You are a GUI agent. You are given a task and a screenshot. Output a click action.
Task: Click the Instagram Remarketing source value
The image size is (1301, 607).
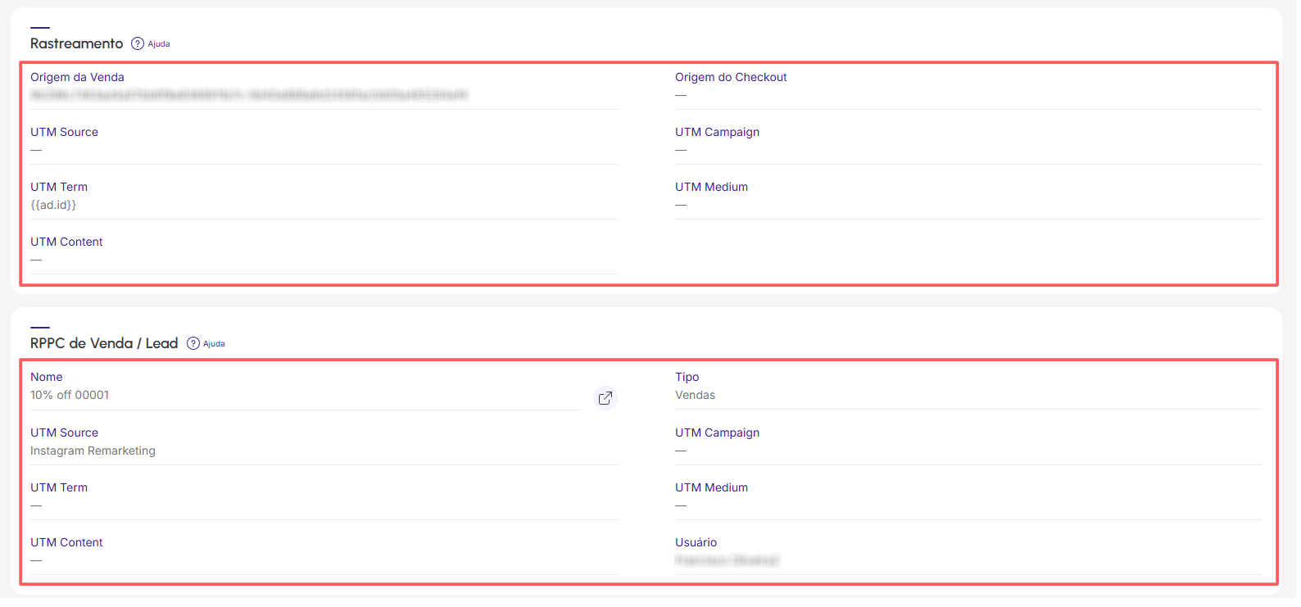point(93,451)
